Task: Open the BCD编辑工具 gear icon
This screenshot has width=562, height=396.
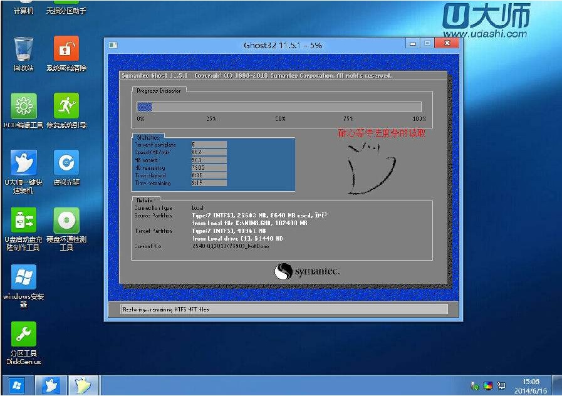Action: tap(24, 106)
